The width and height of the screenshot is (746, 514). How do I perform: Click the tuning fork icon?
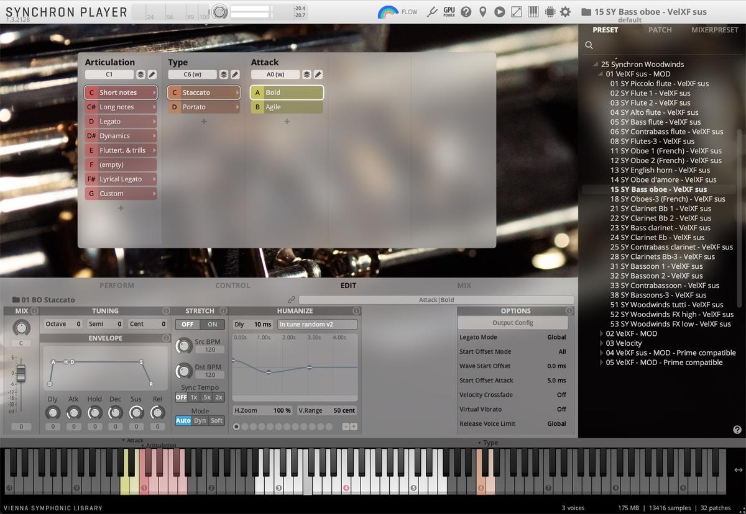tap(433, 12)
